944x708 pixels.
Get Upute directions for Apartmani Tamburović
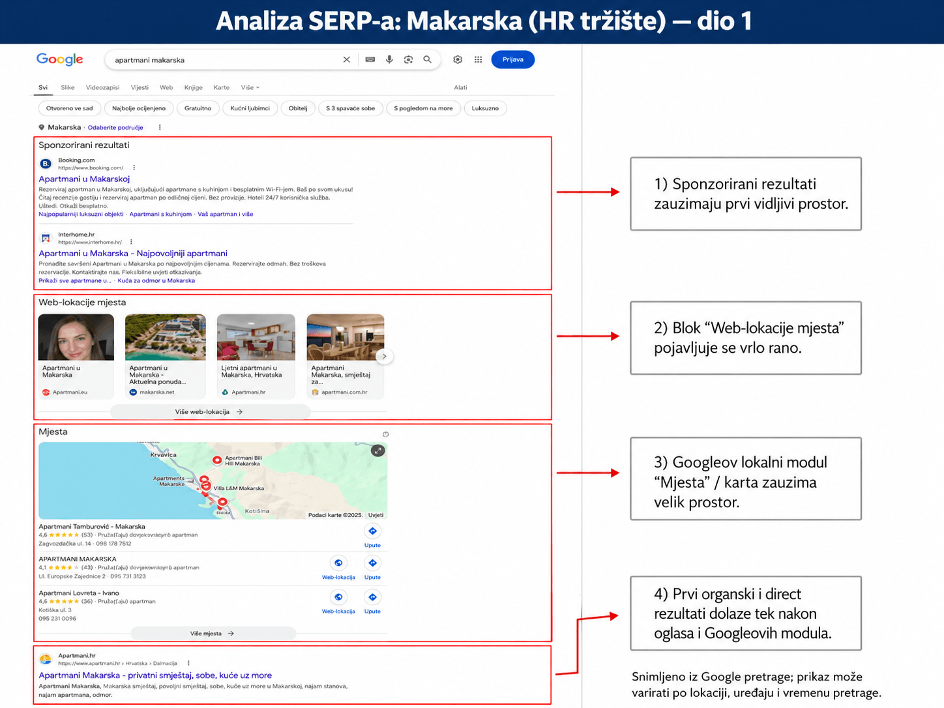click(x=372, y=536)
